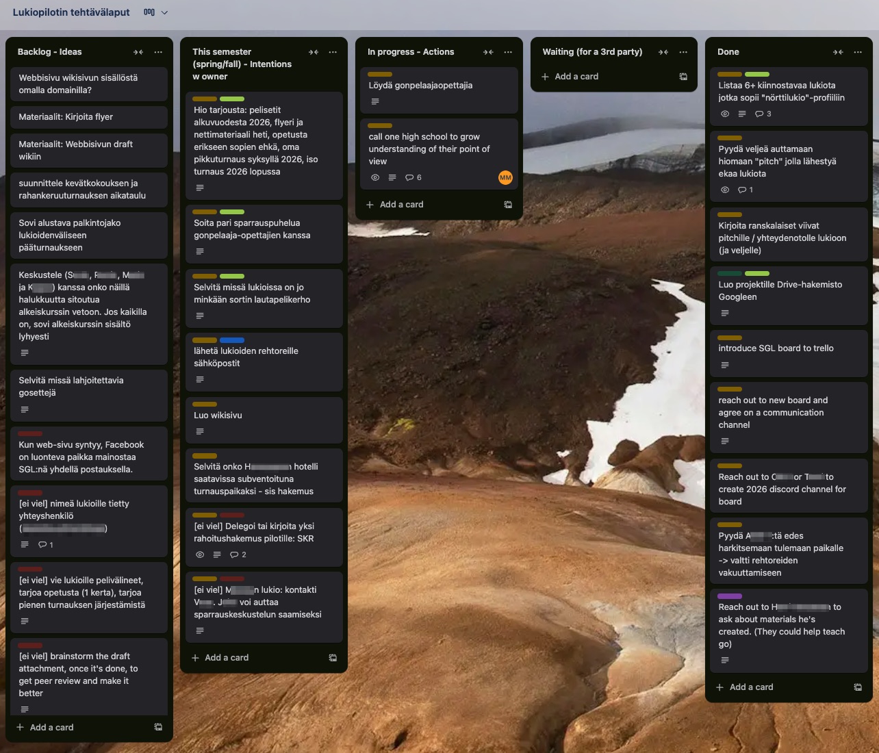Click the blue label on 'lähetä lukioiden rehtoreille' card

(x=232, y=340)
